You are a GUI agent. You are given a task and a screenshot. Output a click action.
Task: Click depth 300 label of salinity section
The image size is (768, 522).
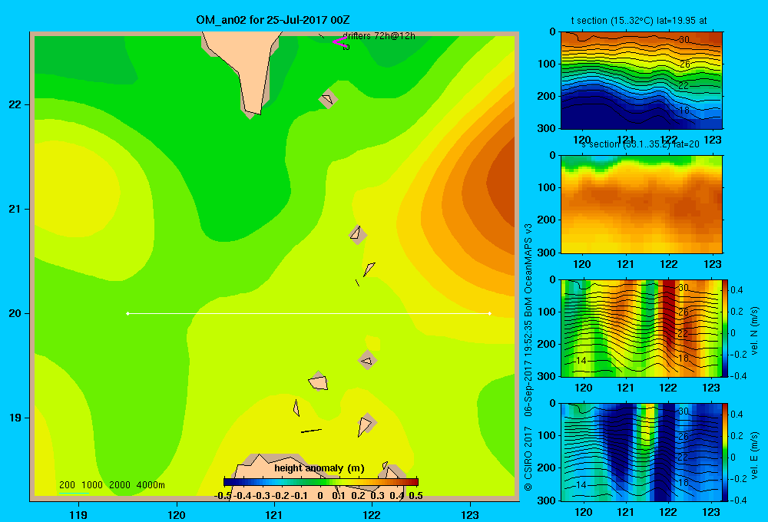click(x=548, y=253)
